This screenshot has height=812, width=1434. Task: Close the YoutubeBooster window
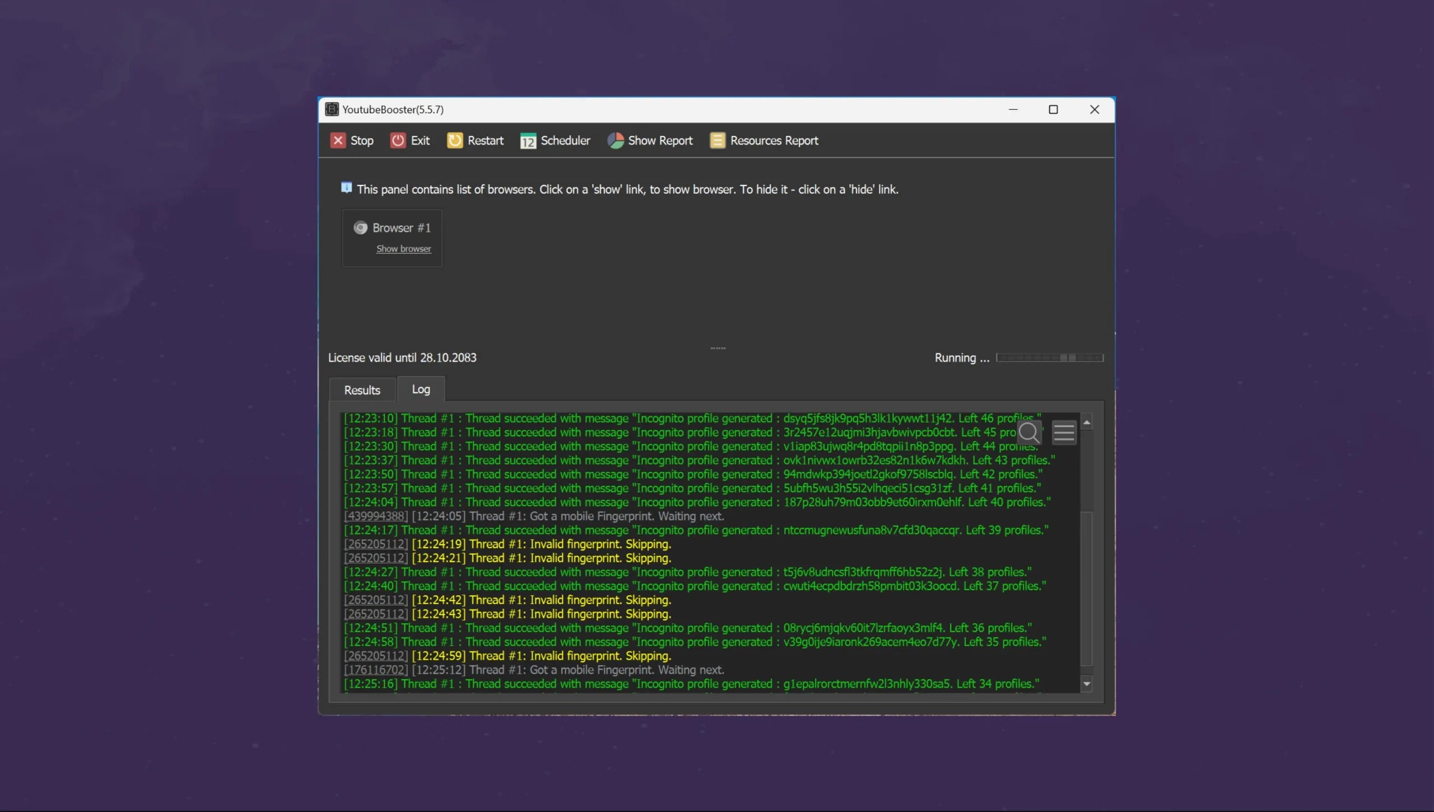pyautogui.click(x=1095, y=109)
